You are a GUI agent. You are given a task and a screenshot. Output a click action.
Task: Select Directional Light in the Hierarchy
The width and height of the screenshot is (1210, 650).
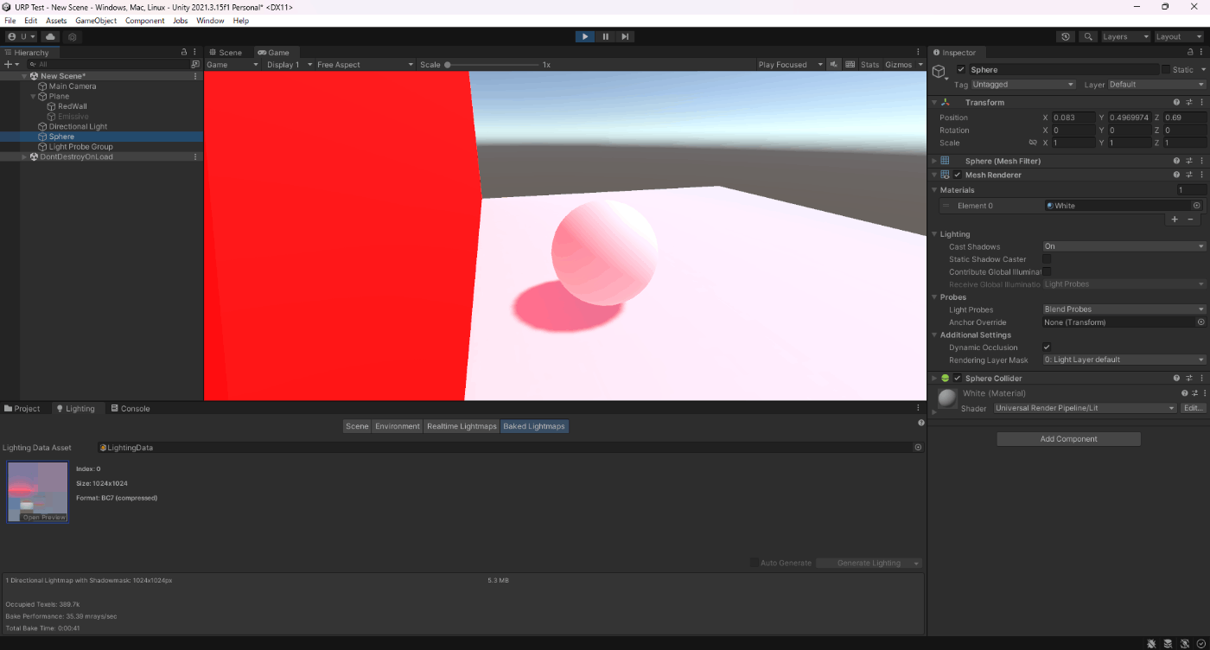[78, 126]
